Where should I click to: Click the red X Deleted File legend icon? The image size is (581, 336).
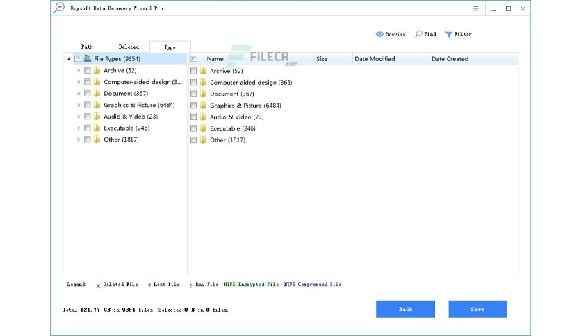click(98, 286)
